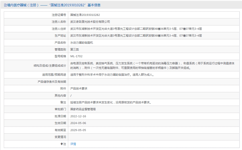Select model specification ML-1702
This screenshot has width=242, height=150.
(76, 56)
